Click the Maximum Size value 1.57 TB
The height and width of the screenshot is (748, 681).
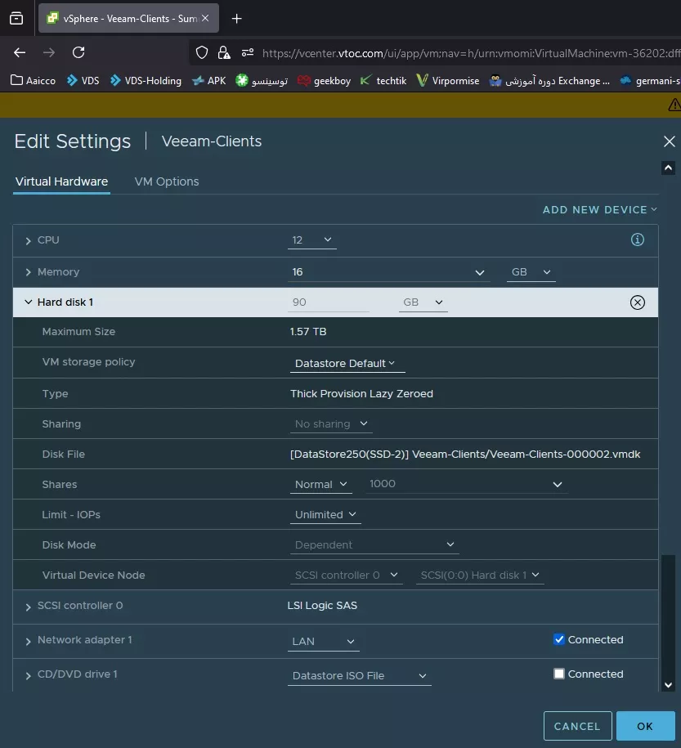[308, 332]
